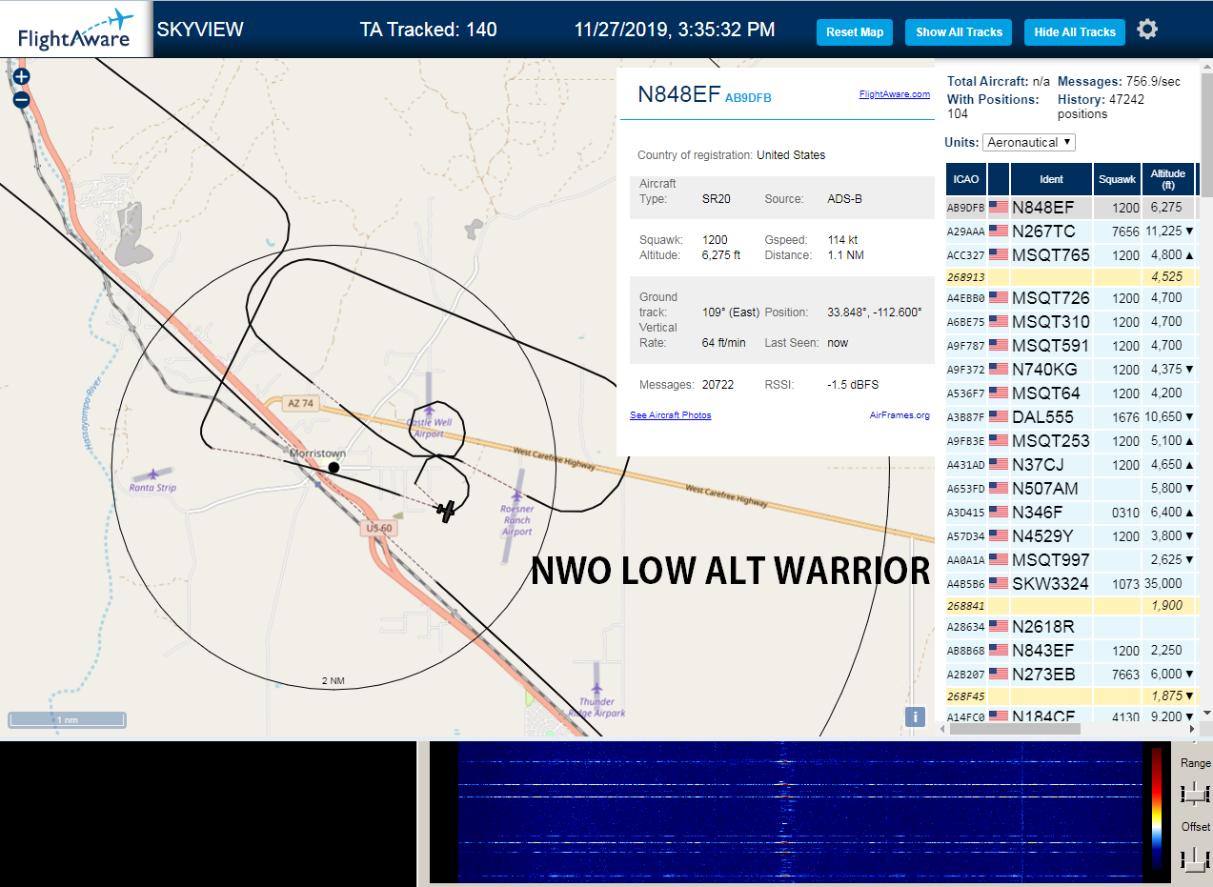Sort table by flag column header
Screen dimensions: 1213x887
(x=999, y=179)
